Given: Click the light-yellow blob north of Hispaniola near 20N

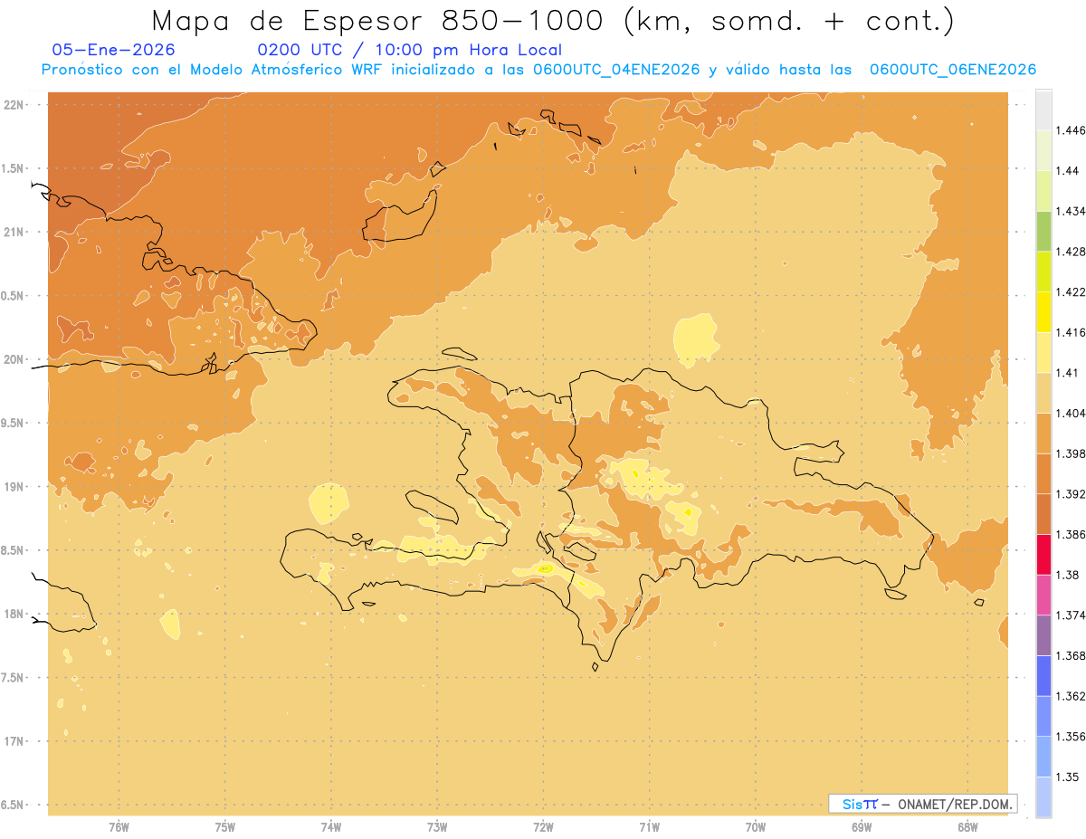Looking at the screenshot, I should (696, 339).
